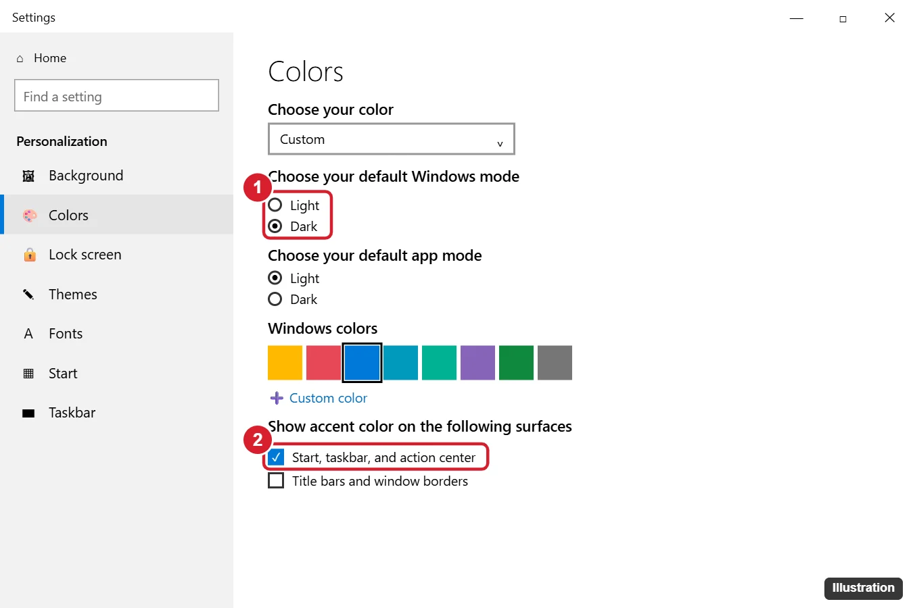Pick the gray Windows color swatch
This screenshot has height=608, width=913.
click(555, 363)
